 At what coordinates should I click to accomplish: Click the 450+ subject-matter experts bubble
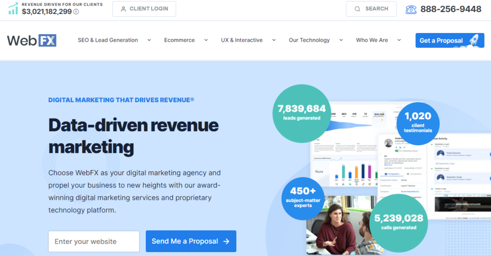(303, 198)
